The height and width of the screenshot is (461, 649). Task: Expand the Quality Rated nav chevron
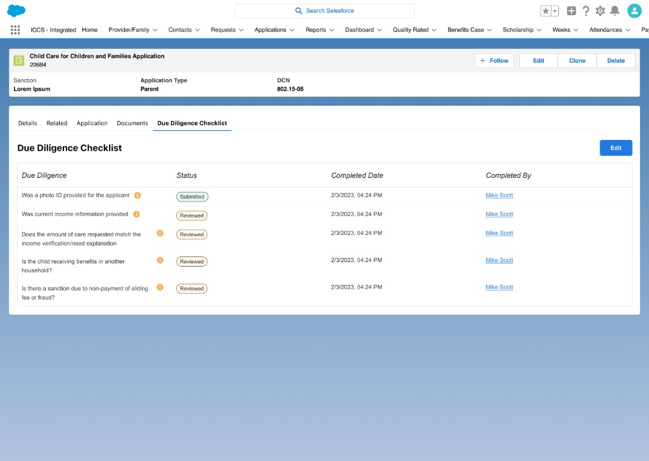tap(434, 30)
